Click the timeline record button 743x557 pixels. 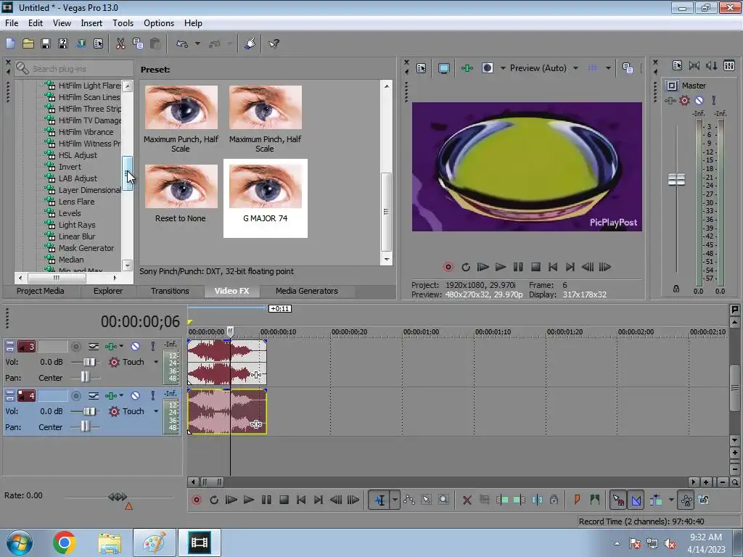click(197, 500)
